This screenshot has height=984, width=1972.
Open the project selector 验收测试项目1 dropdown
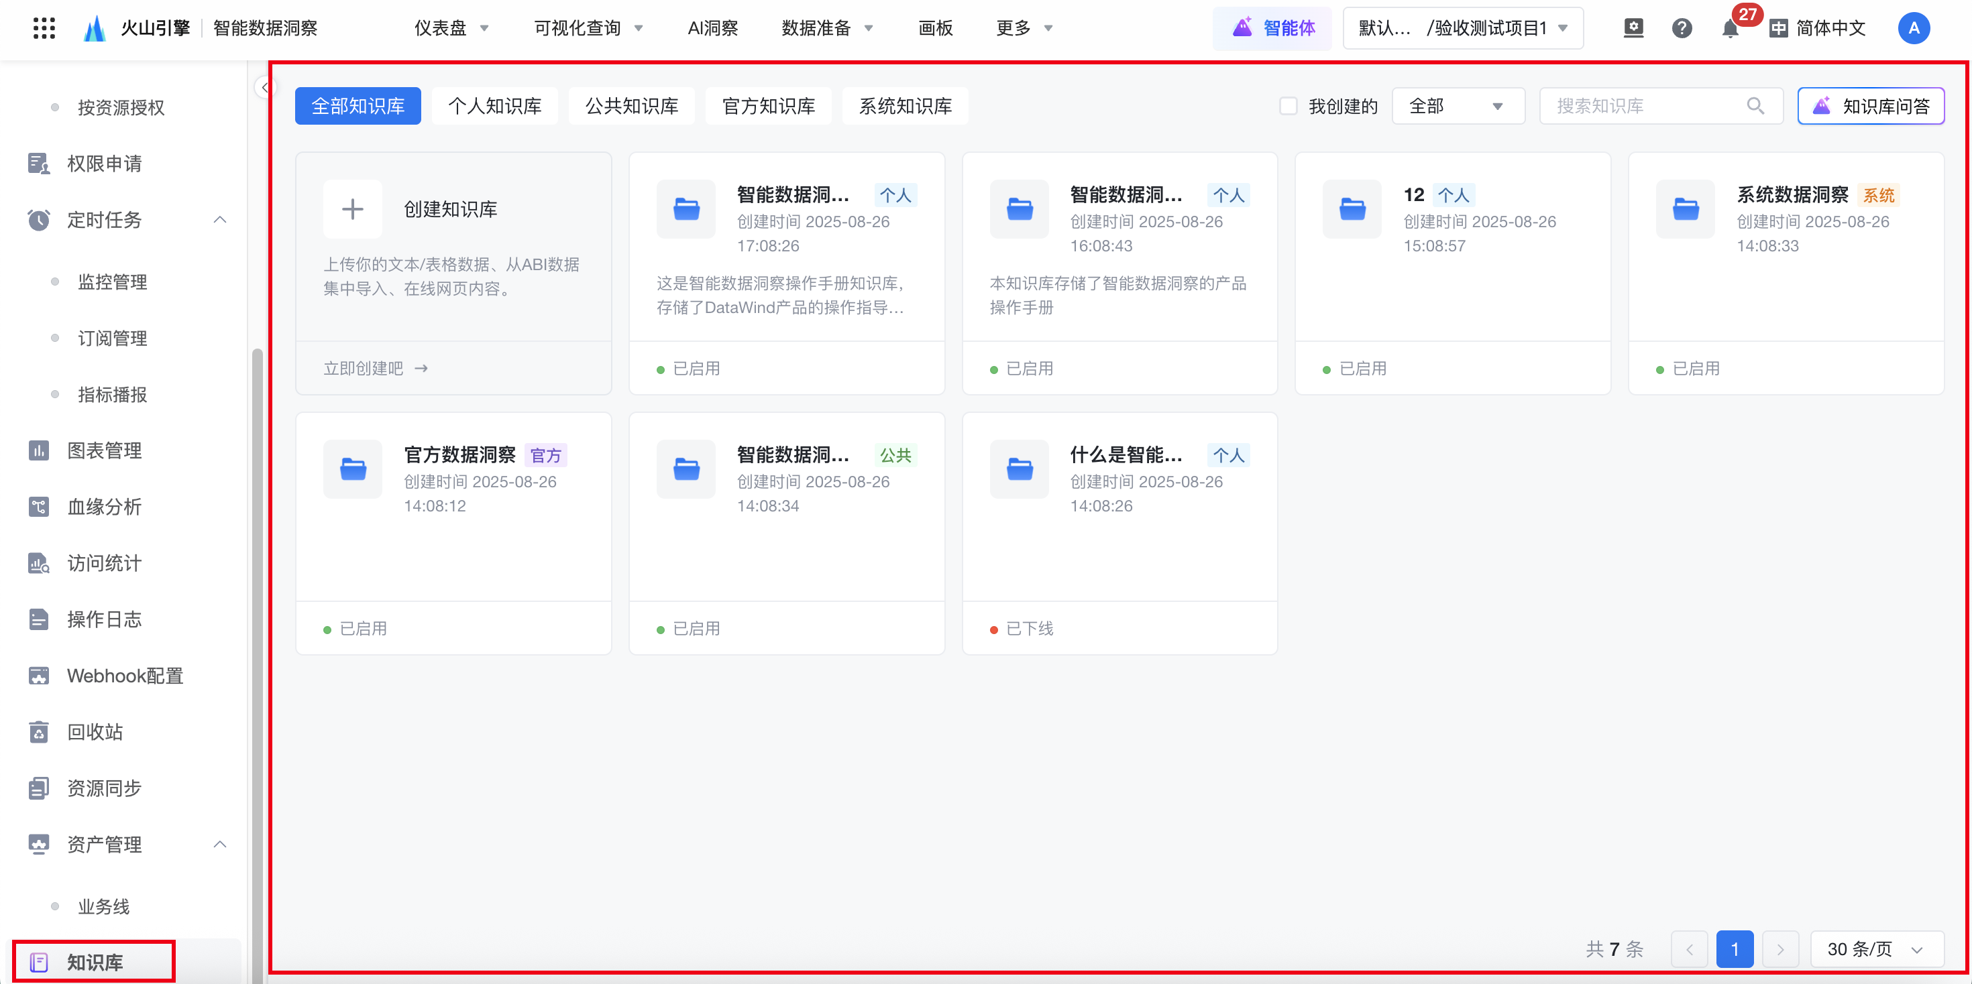coord(1462,28)
